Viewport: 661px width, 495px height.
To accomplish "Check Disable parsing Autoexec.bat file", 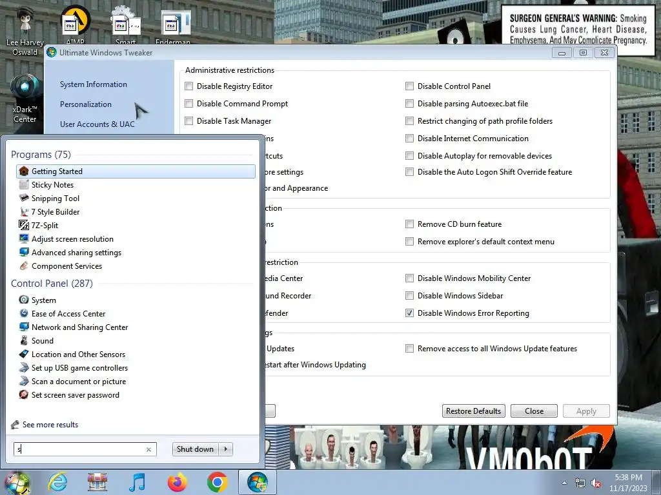I will click(x=409, y=104).
